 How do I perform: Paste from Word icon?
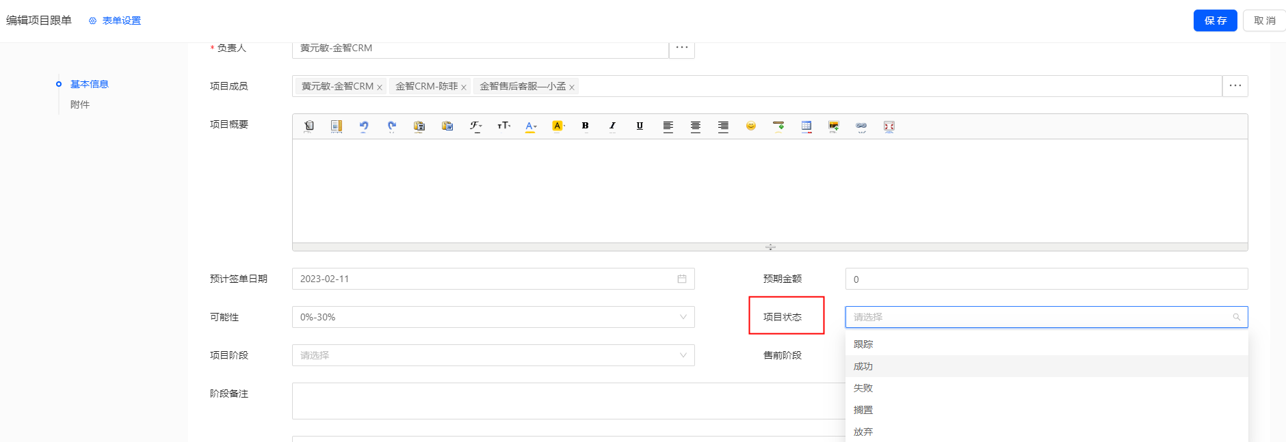(x=447, y=126)
